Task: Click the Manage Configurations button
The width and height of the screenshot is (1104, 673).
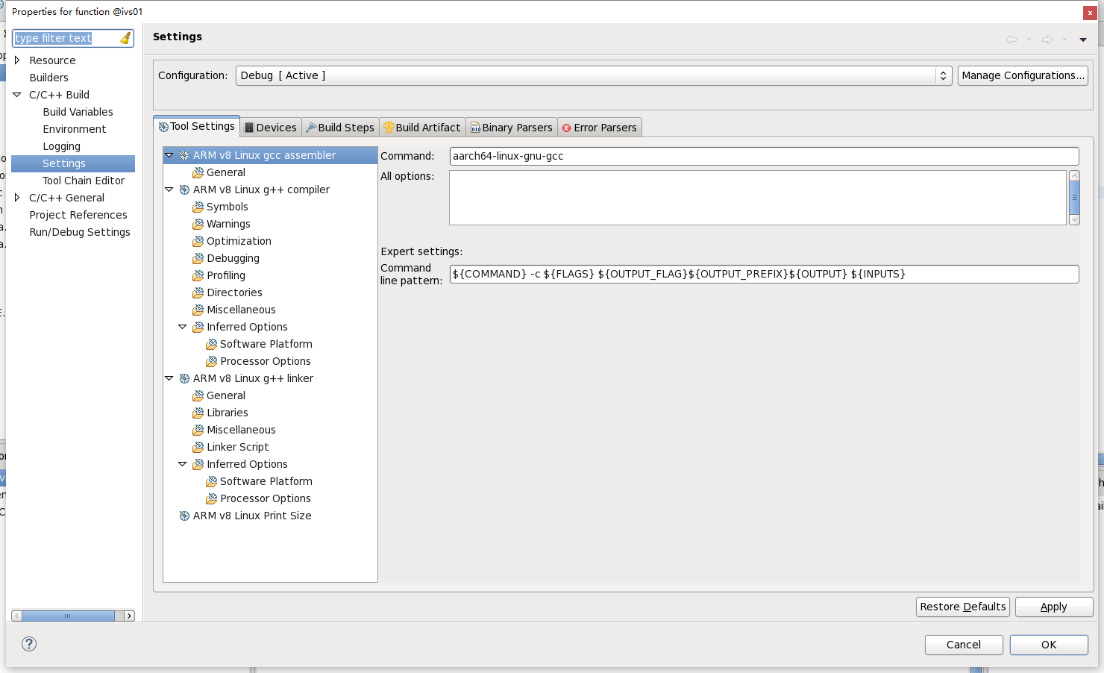Action: [1023, 75]
